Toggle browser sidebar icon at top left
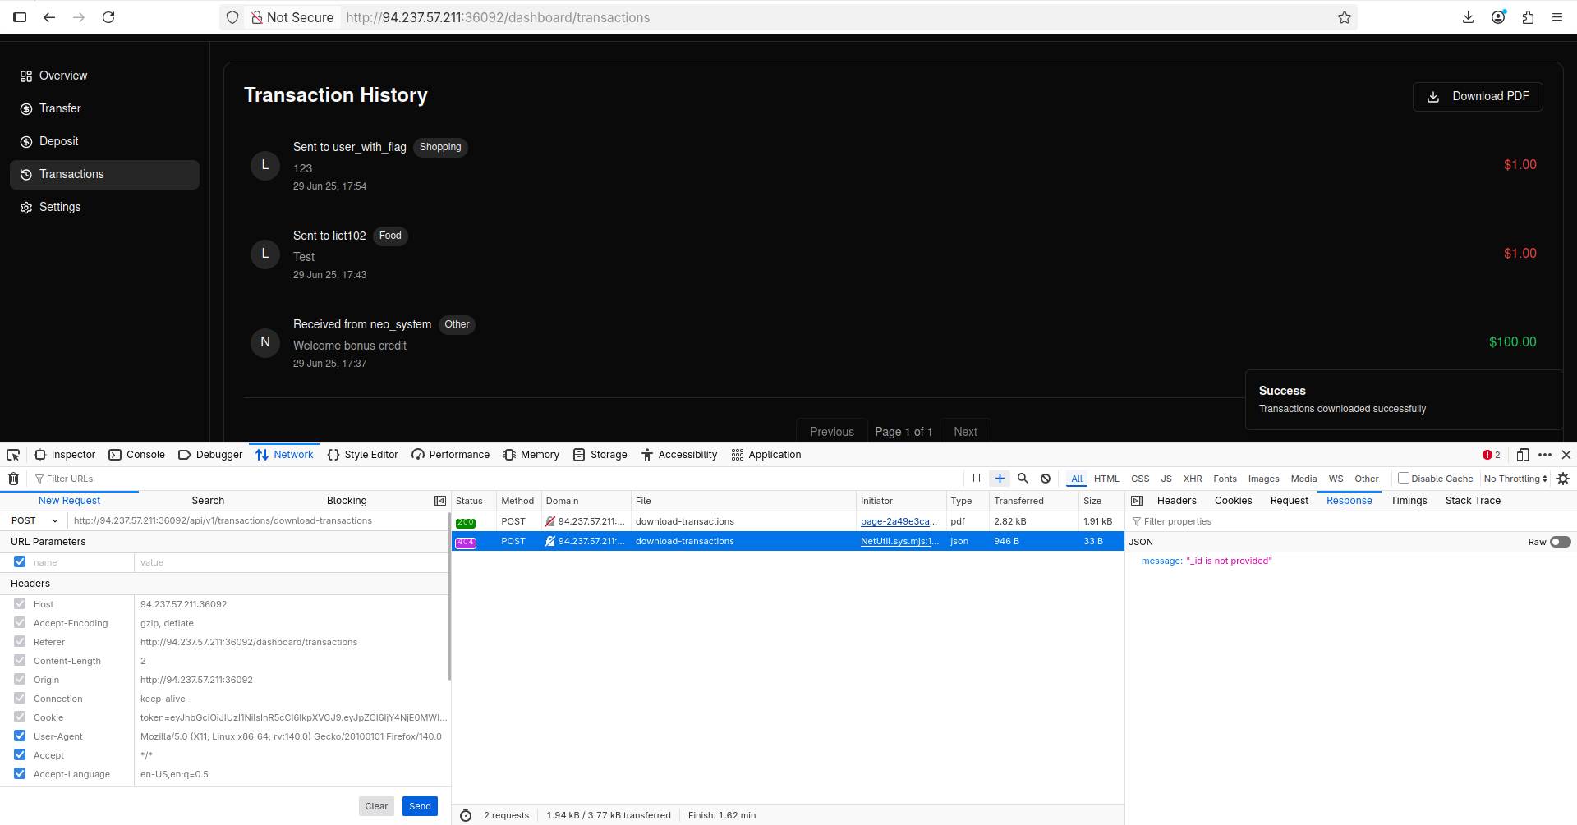The height and width of the screenshot is (825, 1577). (20, 17)
